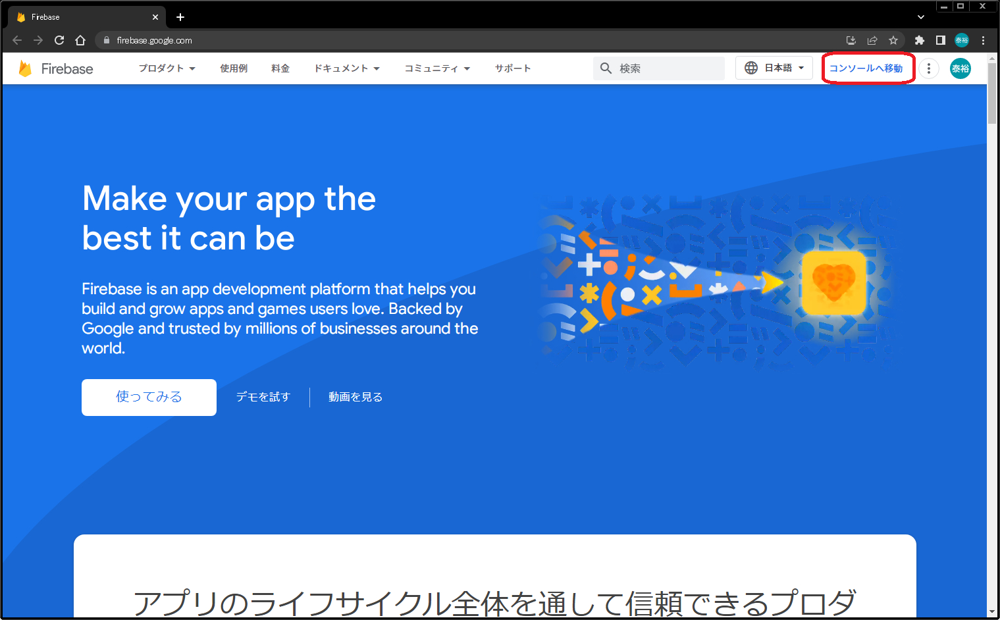Click コンソールへ移動 link

tap(866, 68)
